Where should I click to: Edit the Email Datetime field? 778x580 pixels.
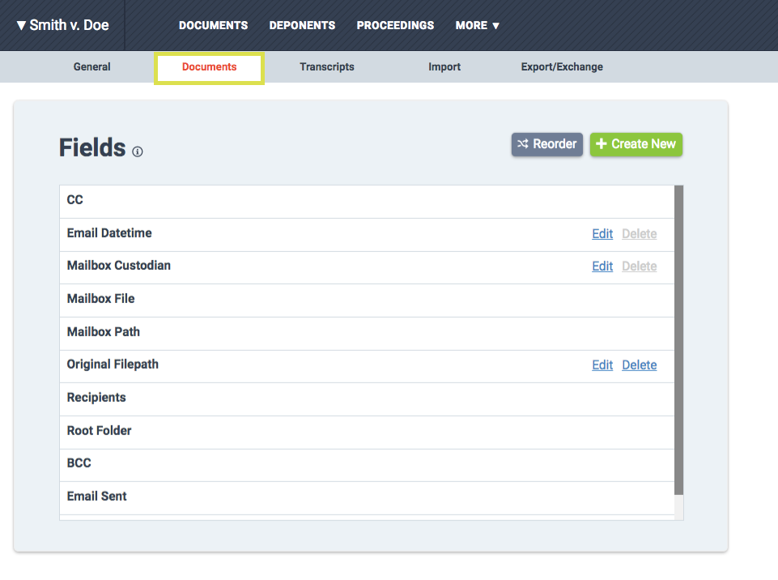[x=602, y=234]
